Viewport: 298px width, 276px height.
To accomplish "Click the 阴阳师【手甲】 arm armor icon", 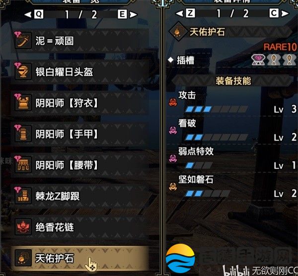I will pyautogui.click(x=23, y=134).
